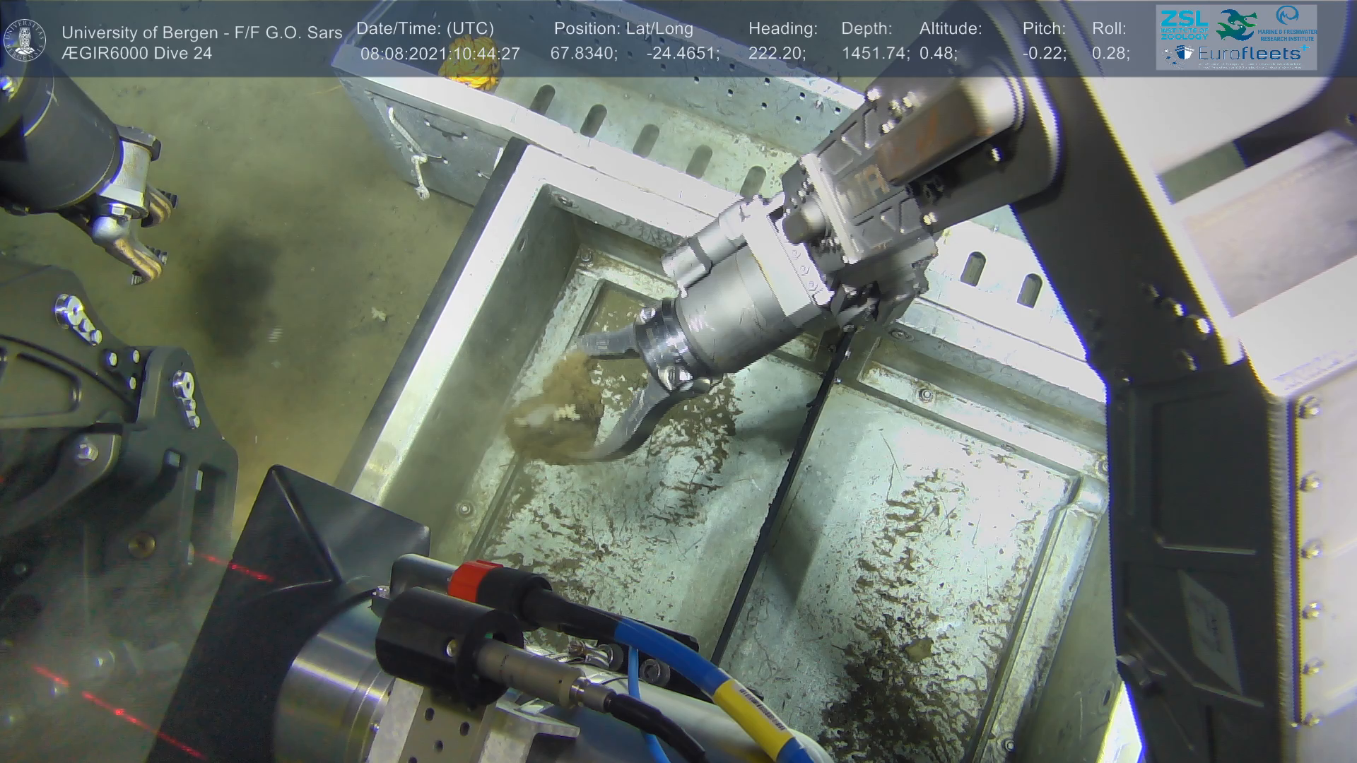
Task: Click the depth reading 1451.74
Action: point(875,54)
